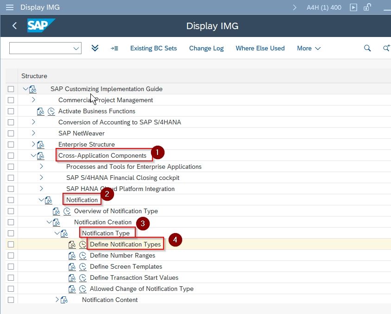391x314 pixels.
Task: Open search with magnifier icon
Action: 367,48
